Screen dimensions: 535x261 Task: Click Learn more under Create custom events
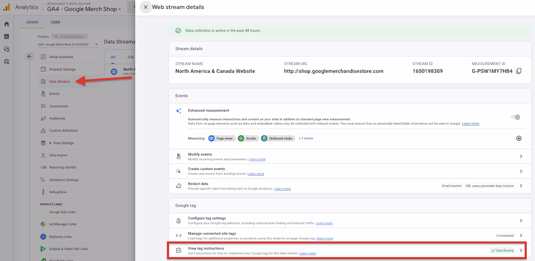pos(256,174)
